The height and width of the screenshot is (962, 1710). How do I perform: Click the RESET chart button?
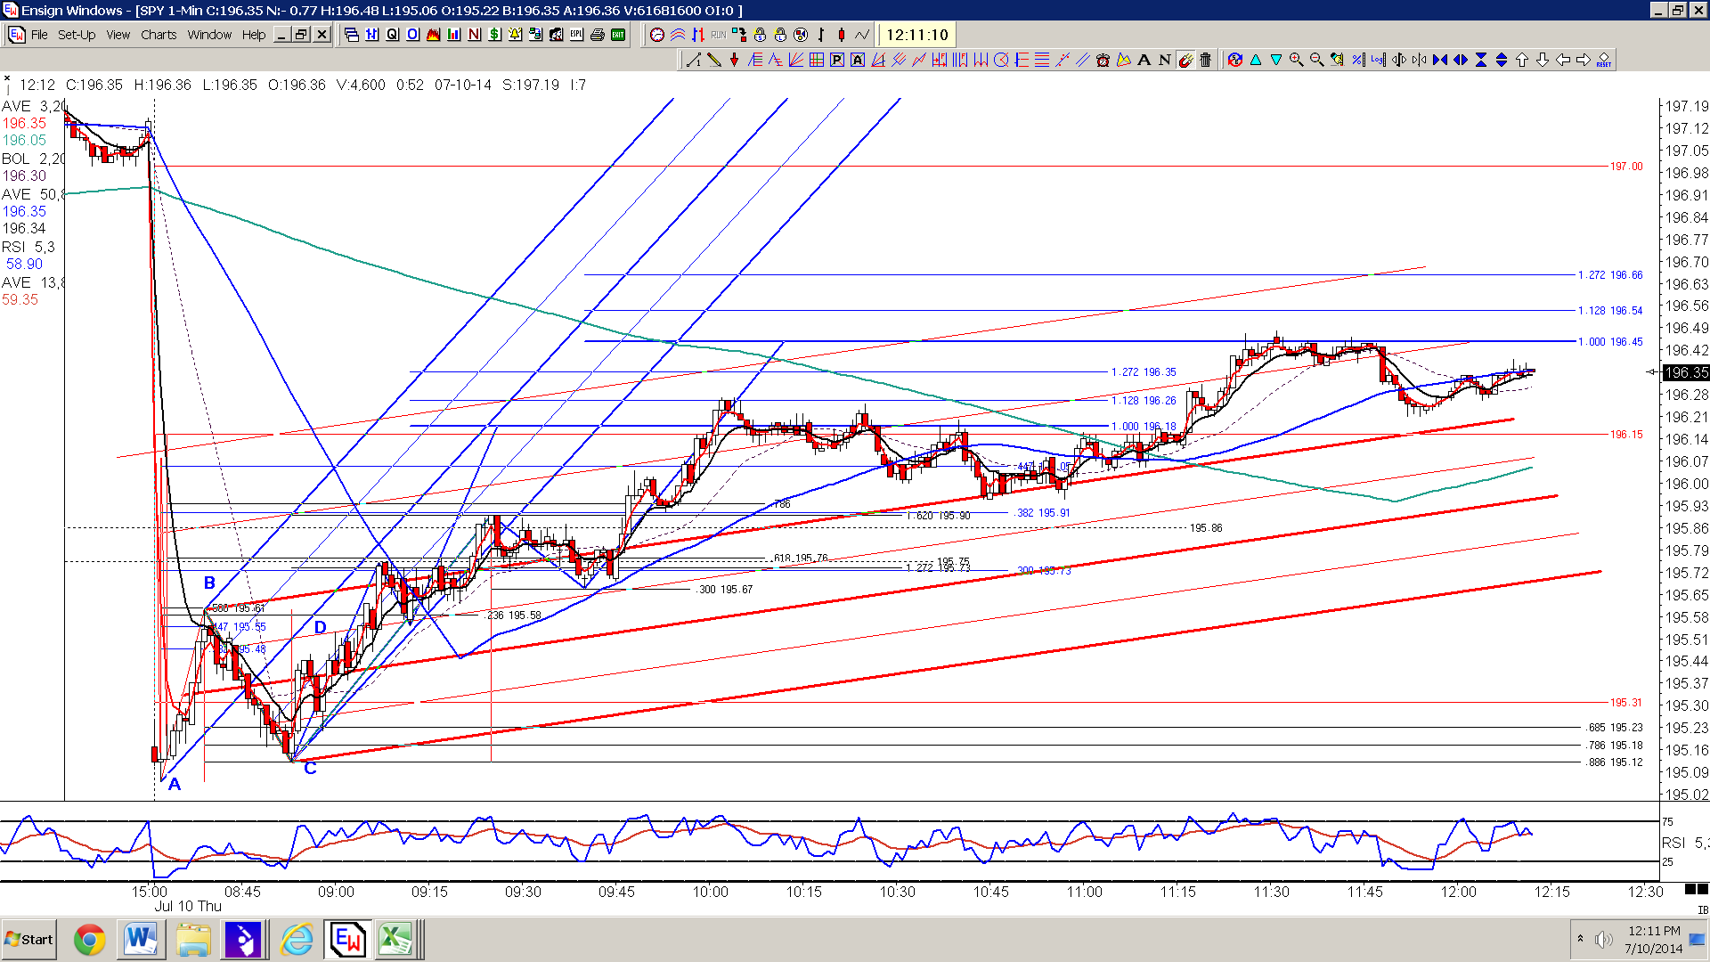[1604, 60]
